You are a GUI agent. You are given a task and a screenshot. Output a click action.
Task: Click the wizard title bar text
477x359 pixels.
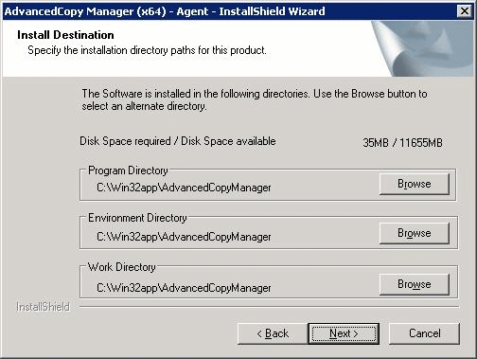(x=165, y=11)
